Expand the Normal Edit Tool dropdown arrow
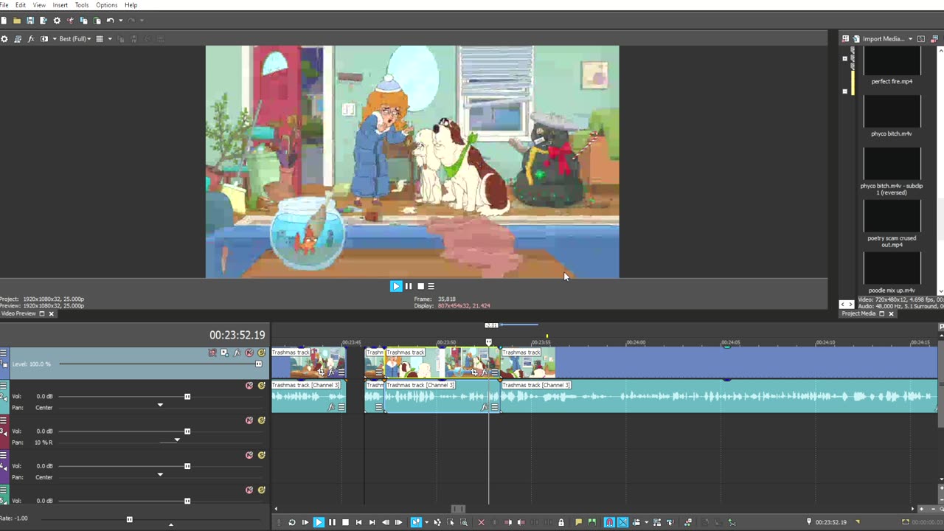 coord(426,522)
